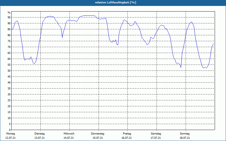Click the y-axis value '80'
Viewport: 226px width, 141px height.
(9, 35)
